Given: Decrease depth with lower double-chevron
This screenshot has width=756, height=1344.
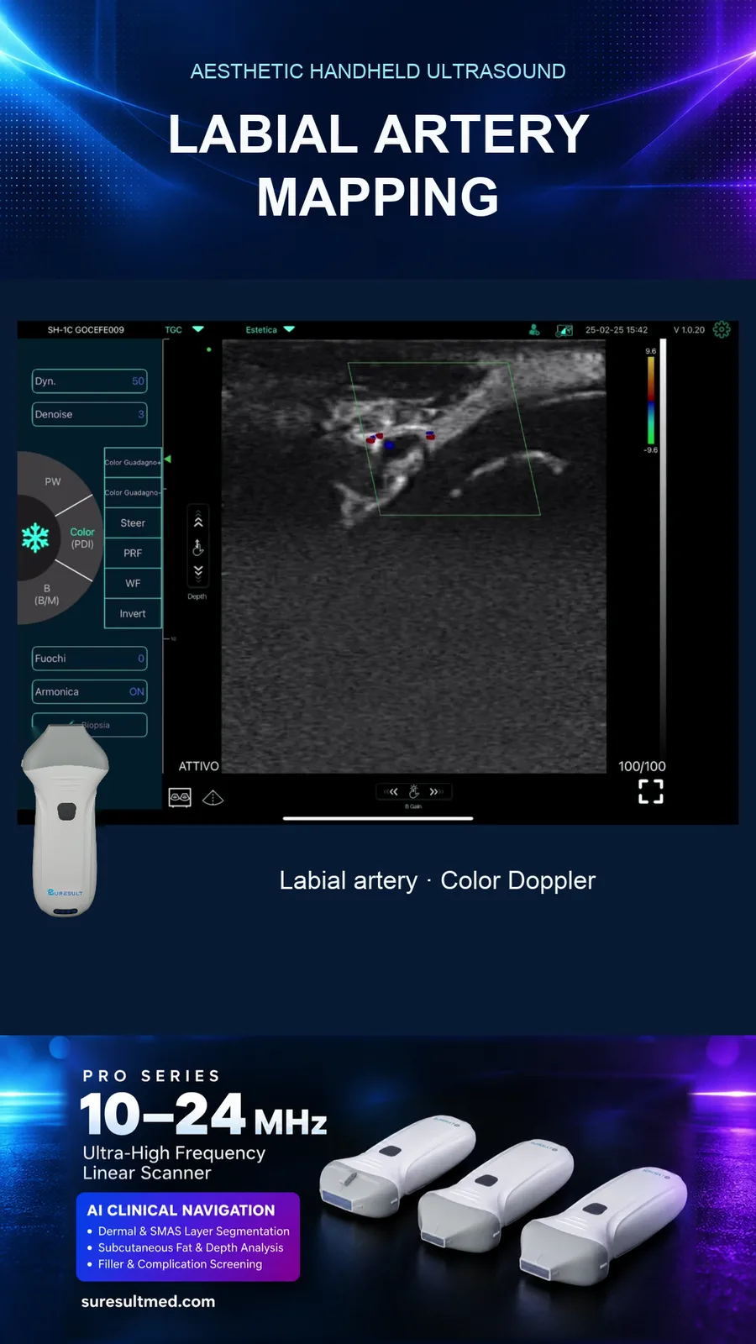Looking at the screenshot, I should 198,572.
